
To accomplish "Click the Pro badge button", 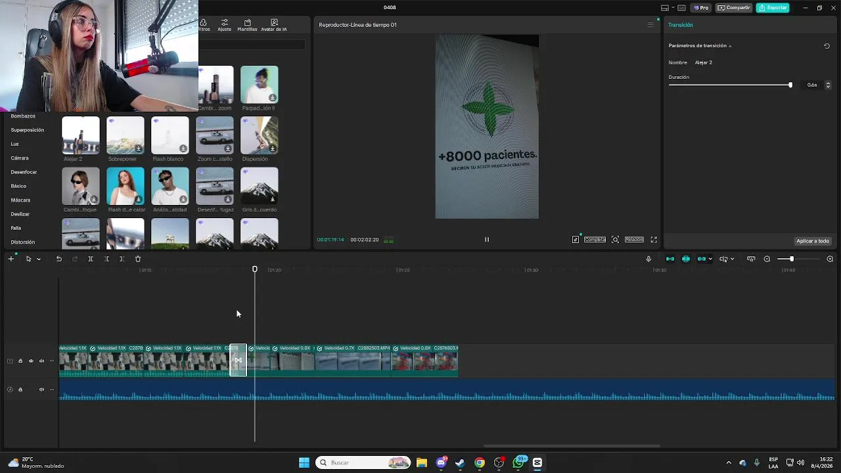I will 702,8.
